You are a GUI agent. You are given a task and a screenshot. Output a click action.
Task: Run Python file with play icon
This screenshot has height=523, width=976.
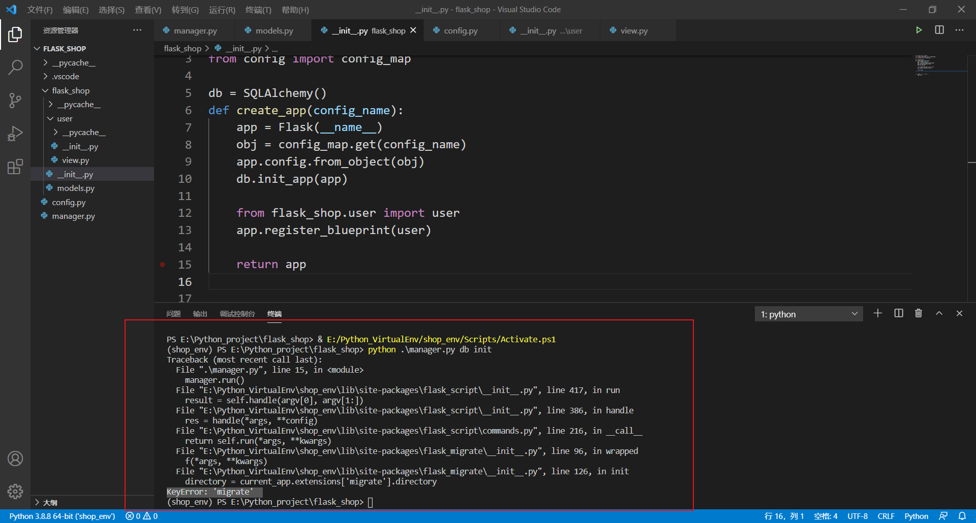919,30
